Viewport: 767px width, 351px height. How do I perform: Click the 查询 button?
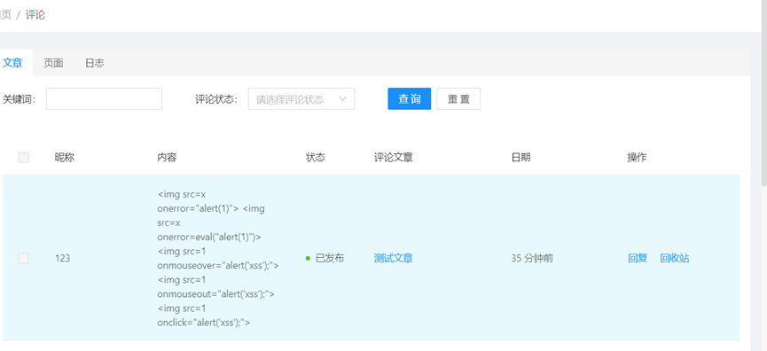pyautogui.click(x=410, y=98)
